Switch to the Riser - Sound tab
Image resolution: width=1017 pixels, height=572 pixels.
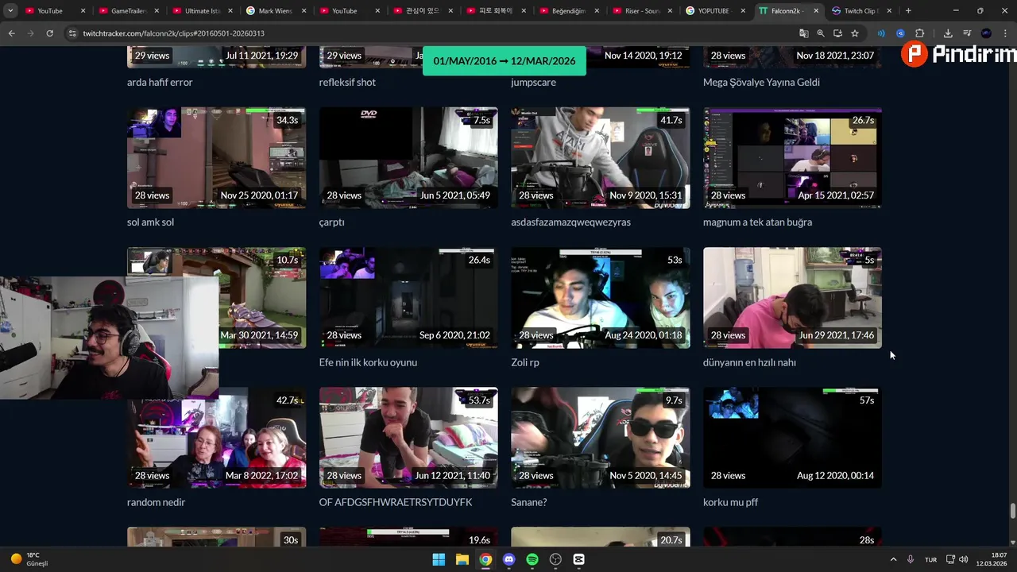[x=641, y=11]
